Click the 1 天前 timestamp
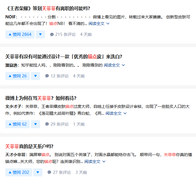The height and width of the screenshot is (181, 196). tap(79, 124)
